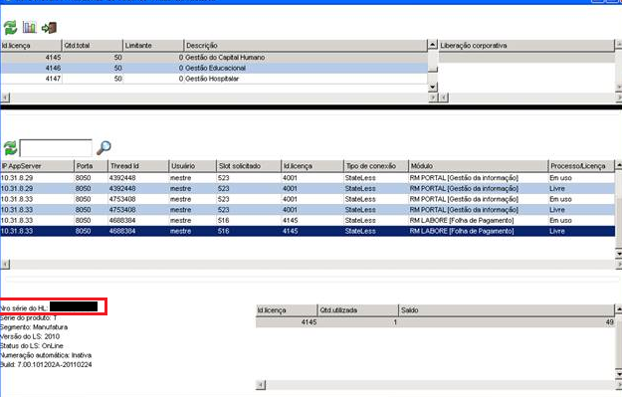Select thread 4753408 row marked Em uso
Screen dimensions: 622x397
[308, 199]
